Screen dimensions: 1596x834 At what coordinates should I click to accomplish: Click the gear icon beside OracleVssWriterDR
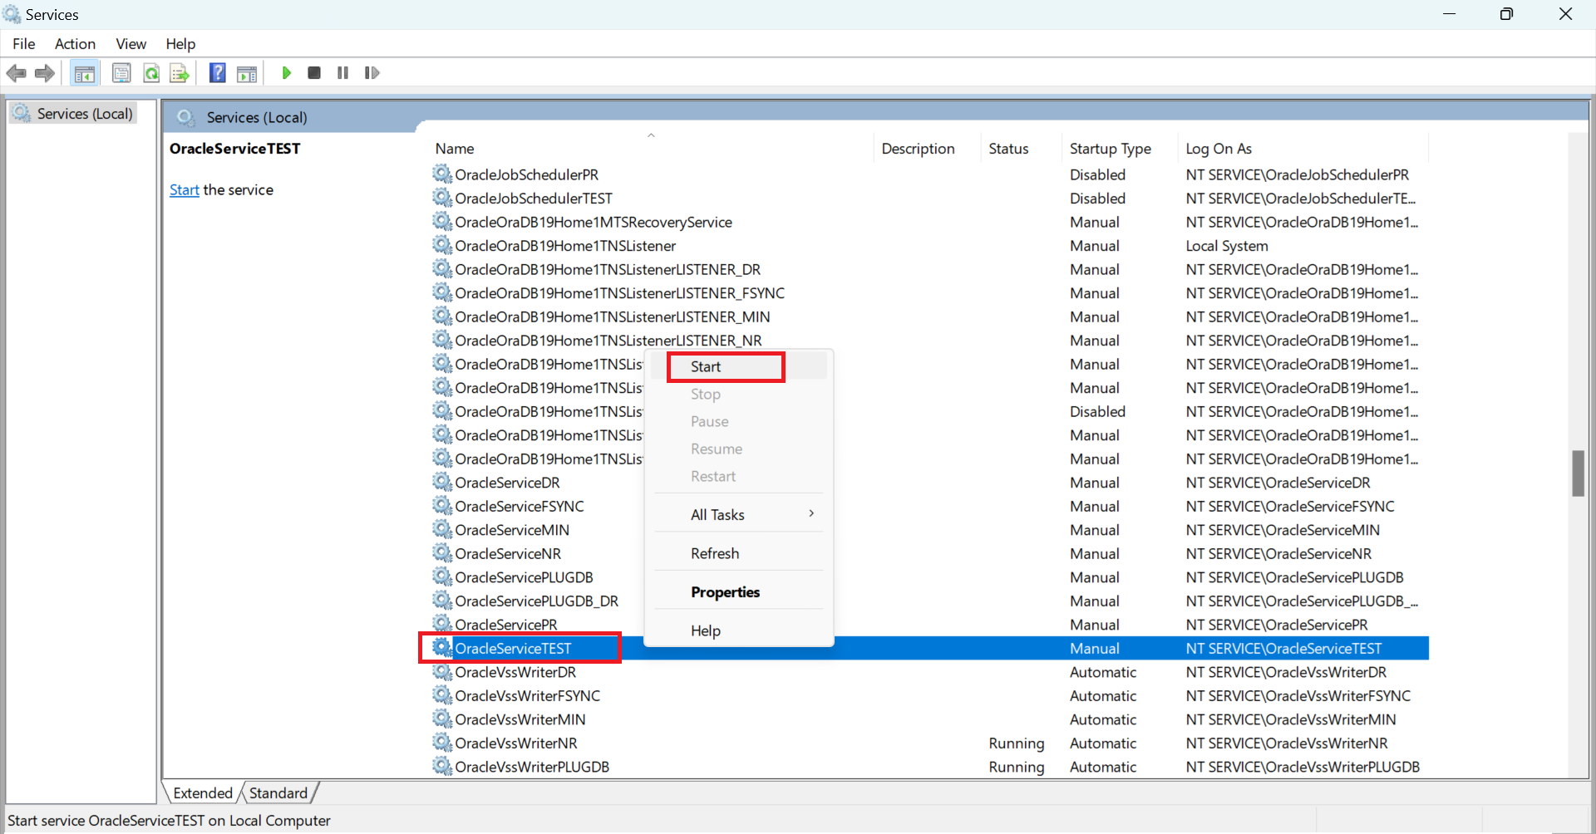442,671
